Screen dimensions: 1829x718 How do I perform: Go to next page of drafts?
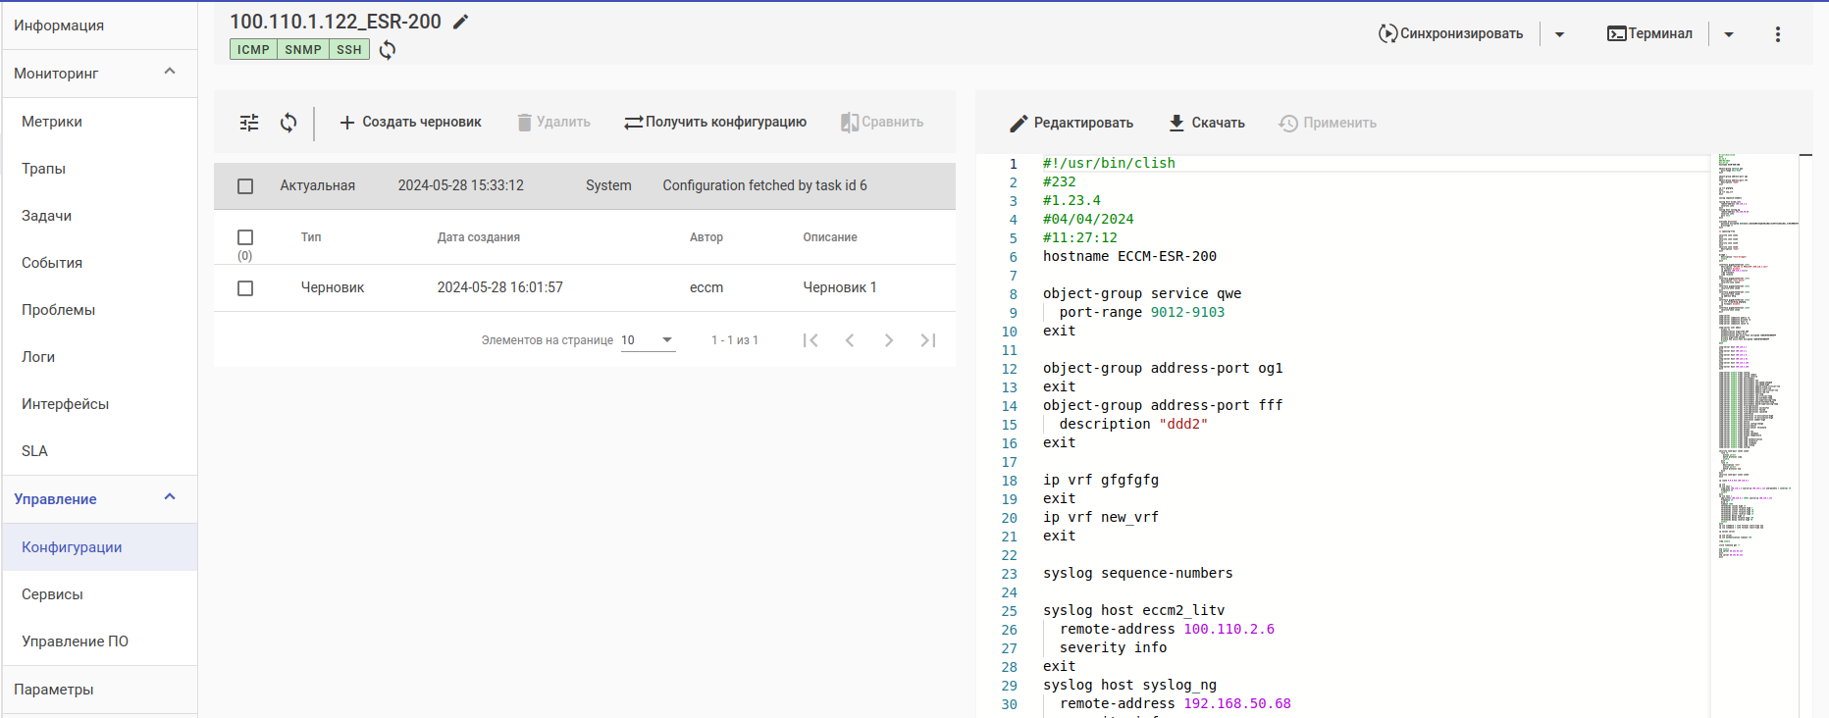coord(888,340)
